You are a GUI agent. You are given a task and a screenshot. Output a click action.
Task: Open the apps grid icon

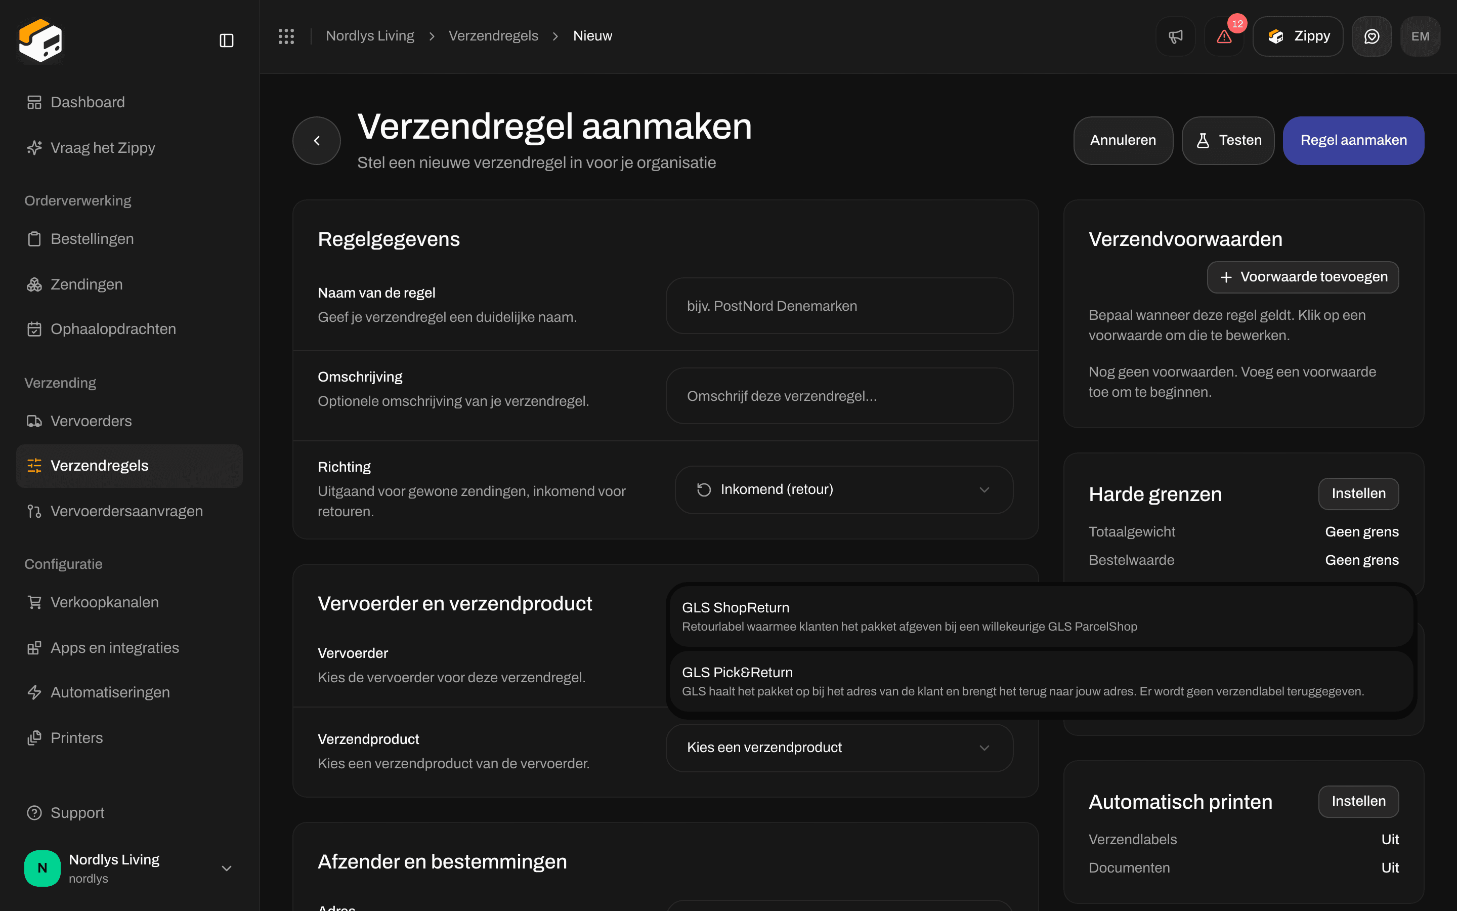coord(286,36)
